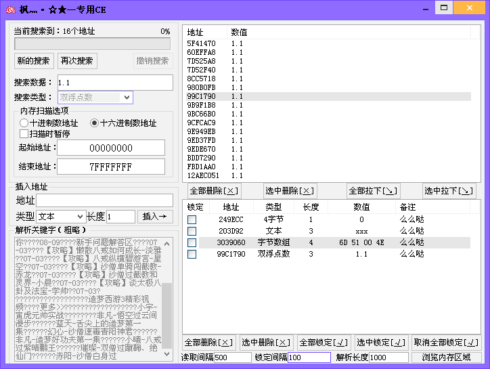The width and height of the screenshot is (490, 369).
Task: Click the 选中拉下 button
Action: [449, 191]
